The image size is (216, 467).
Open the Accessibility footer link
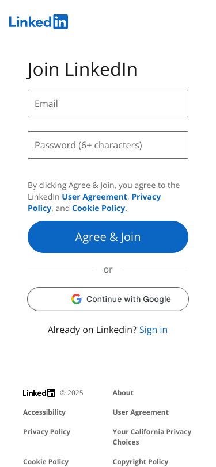44,412
